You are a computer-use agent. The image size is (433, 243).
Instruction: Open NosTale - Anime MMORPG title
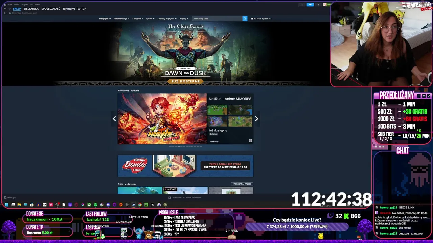(x=230, y=99)
